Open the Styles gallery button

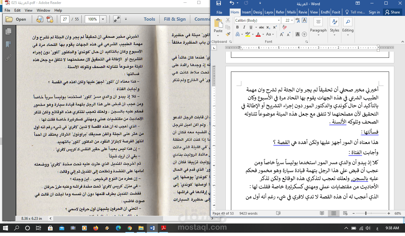click(334, 27)
